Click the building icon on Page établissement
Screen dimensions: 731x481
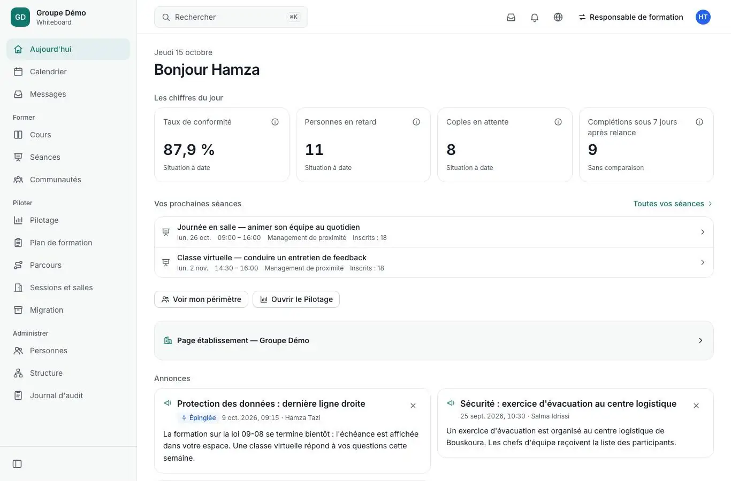click(167, 340)
